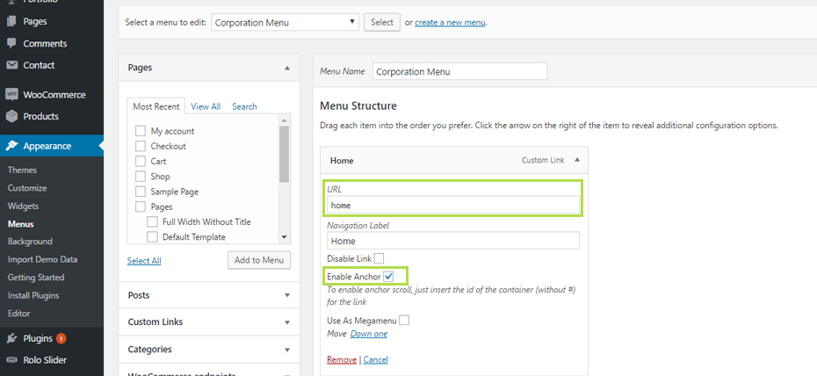Viewport: 817px width, 376px height.
Task: Tick the Cart page checkbox
Action: pyautogui.click(x=141, y=161)
